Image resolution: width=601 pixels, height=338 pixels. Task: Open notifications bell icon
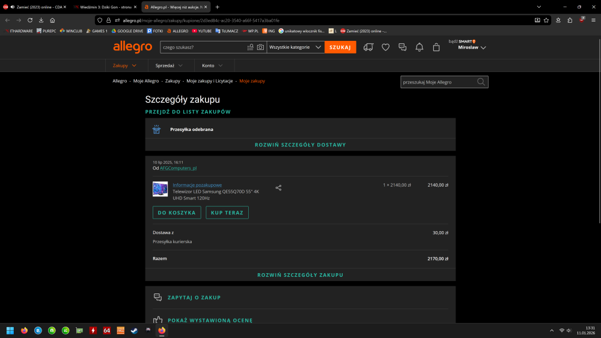pos(419,47)
